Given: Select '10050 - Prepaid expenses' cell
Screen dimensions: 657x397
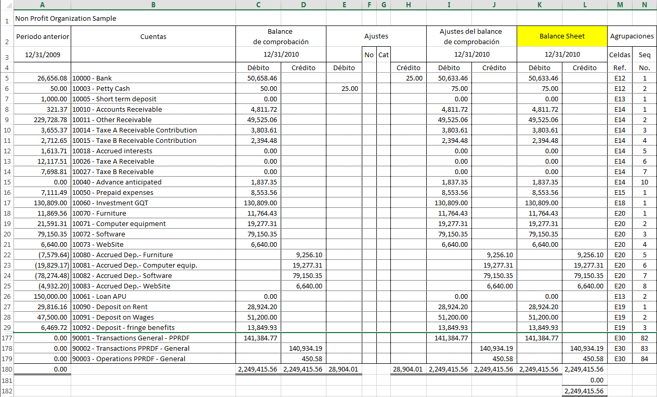Looking at the screenshot, I should [x=153, y=192].
